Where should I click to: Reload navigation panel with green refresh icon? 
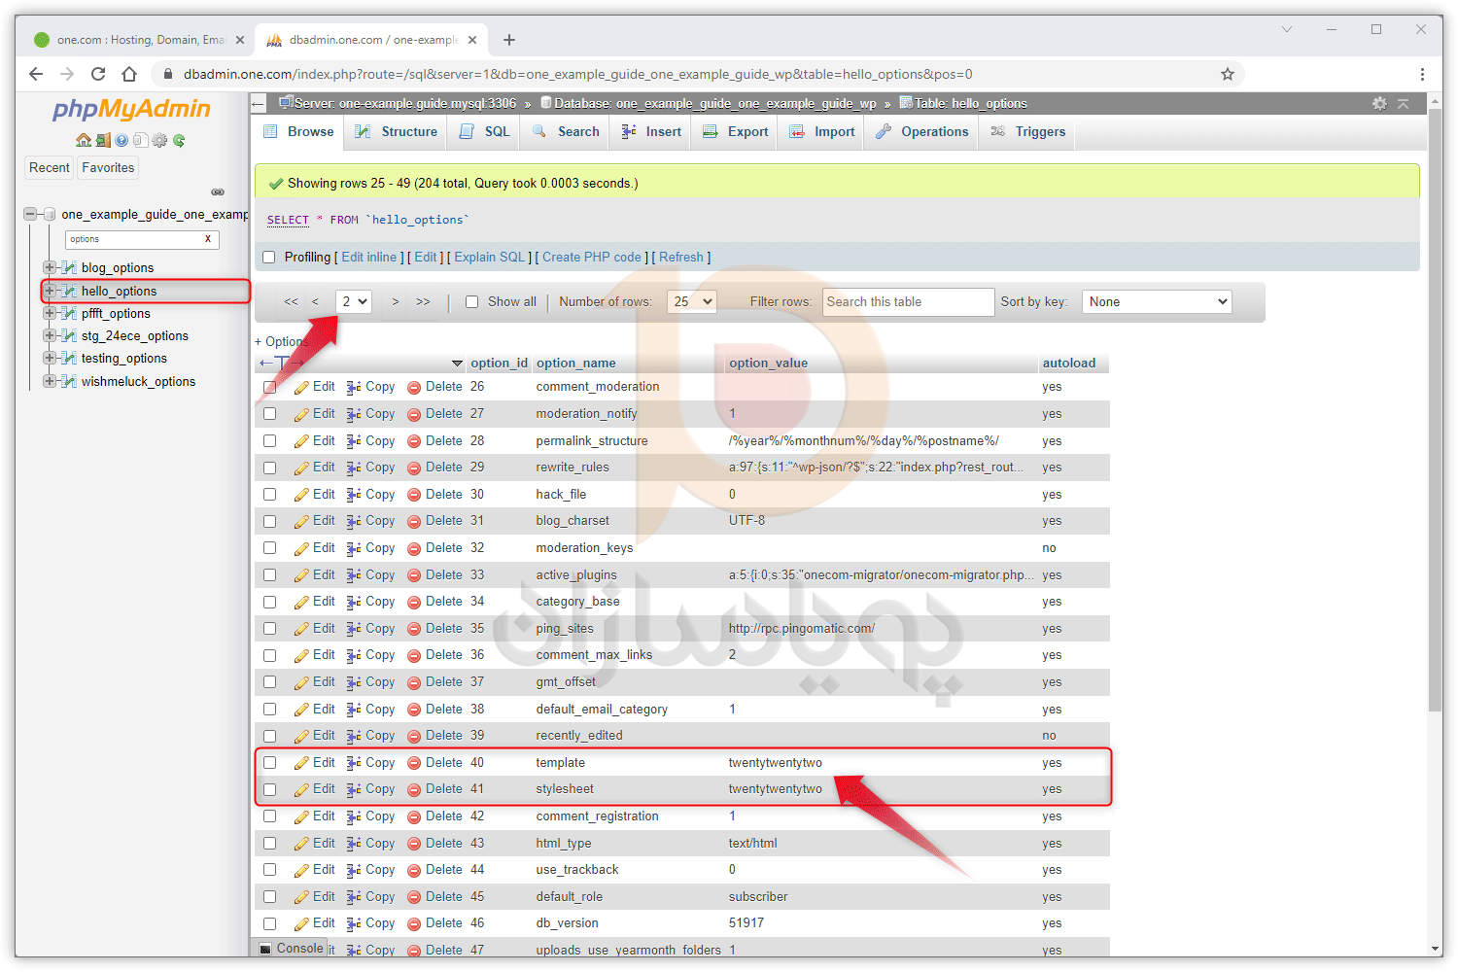coord(179,140)
